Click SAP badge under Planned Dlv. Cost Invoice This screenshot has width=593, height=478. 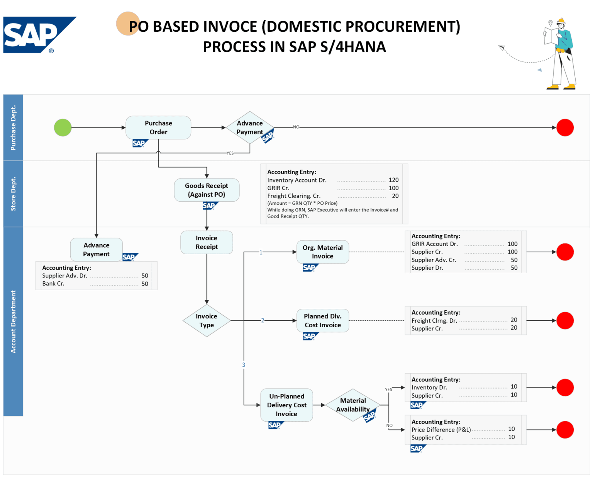[x=311, y=336]
